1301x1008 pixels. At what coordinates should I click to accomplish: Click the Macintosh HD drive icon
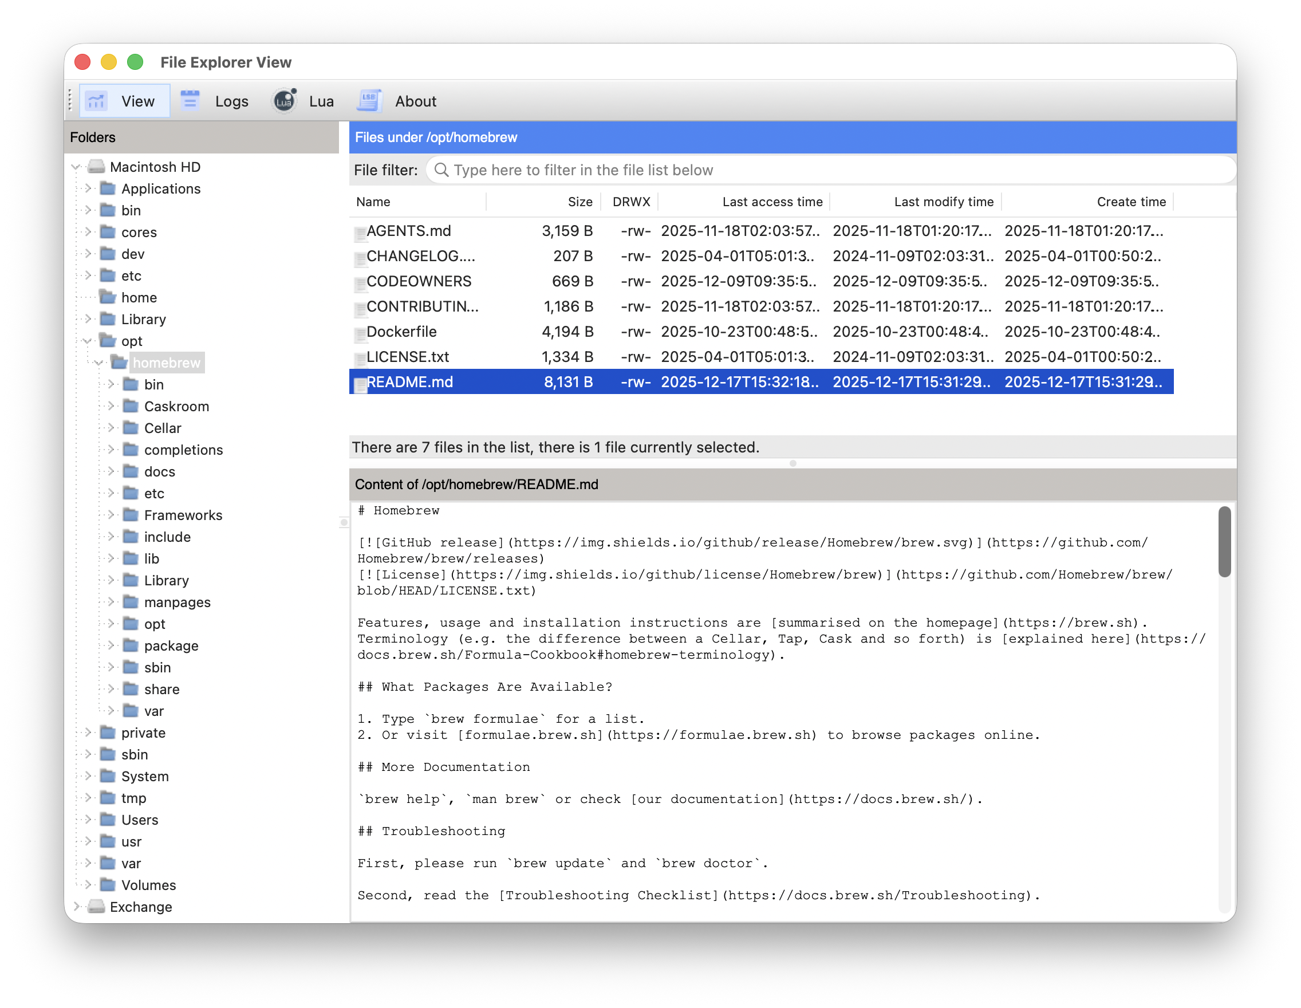point(96,167)
